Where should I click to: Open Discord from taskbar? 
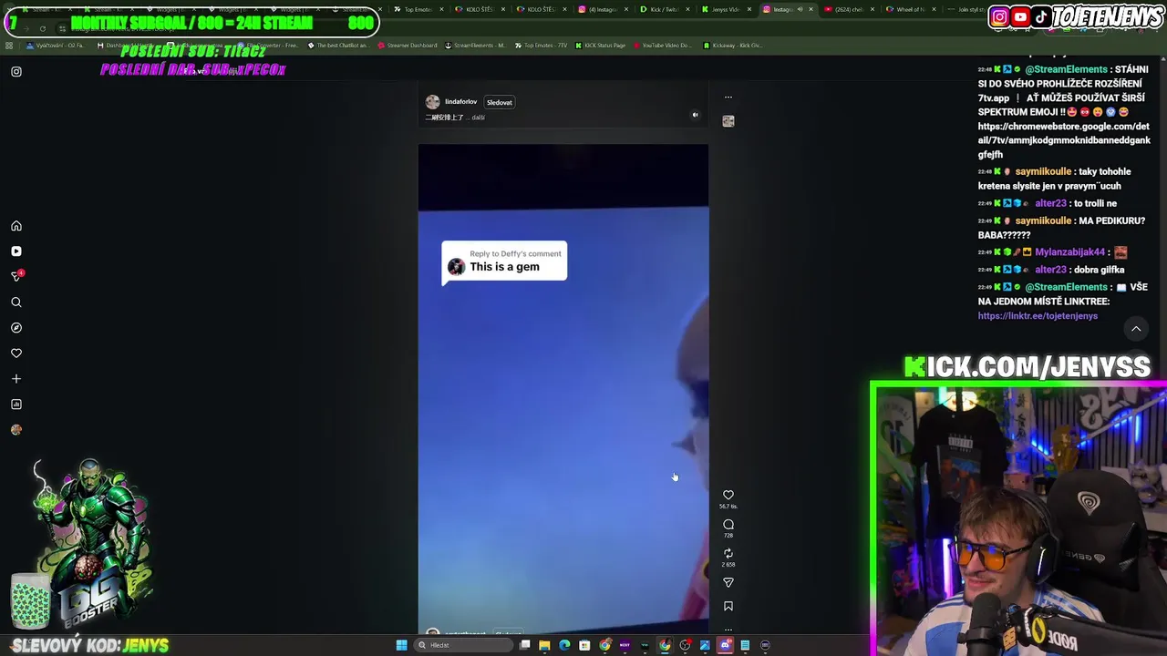pyautogui.click(x=725, y=645)
